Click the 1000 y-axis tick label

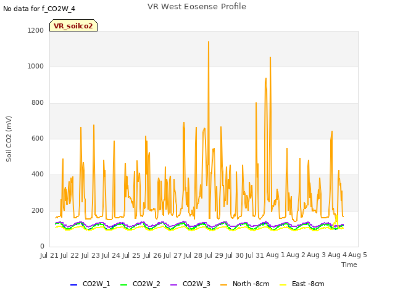click(x=36, y=67)
